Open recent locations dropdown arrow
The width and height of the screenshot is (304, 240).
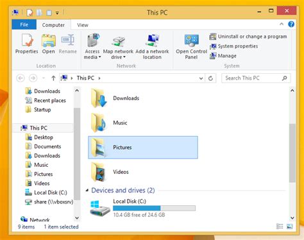pos(44,78)
